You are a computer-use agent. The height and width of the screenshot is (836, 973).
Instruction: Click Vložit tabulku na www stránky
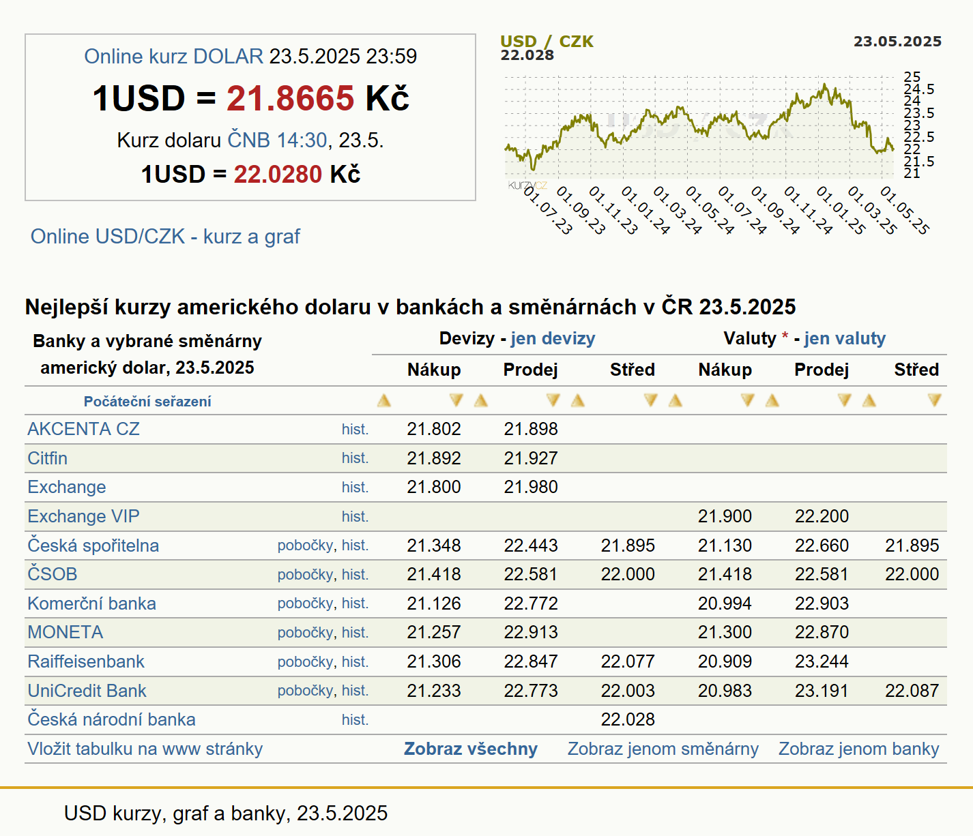(x=145, y=749)
